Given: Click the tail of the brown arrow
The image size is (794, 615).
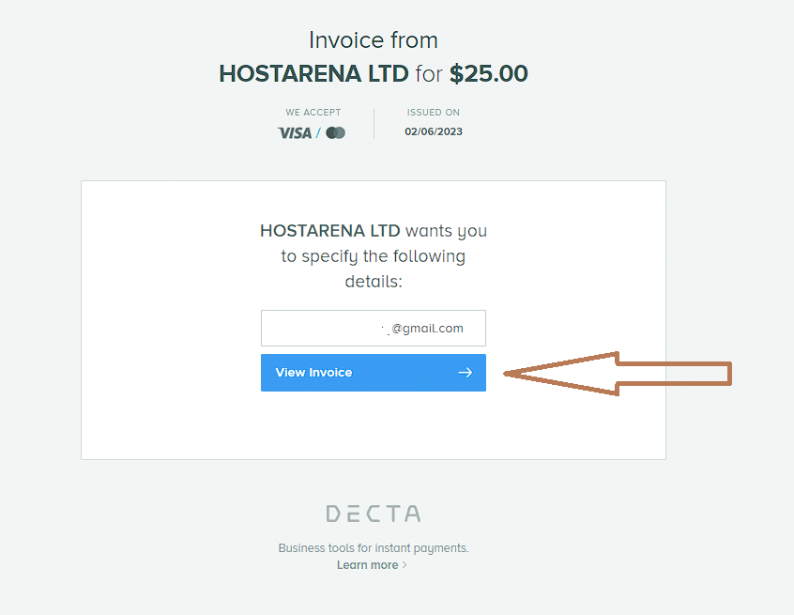Looking at the screenshot, I should [x=675, y=374].
